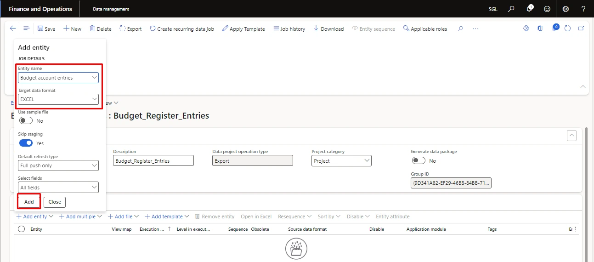This screenshot has height=262, width=594.
Task: Create a New data project
Action: point(72,28)
